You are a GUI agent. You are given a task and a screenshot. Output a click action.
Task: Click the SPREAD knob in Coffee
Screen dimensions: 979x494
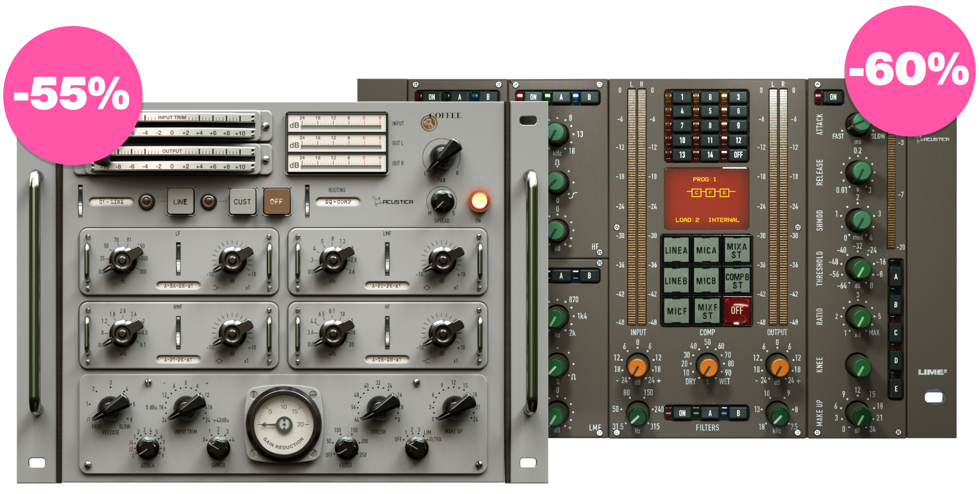pyautogui.click(x=443, y=200)
